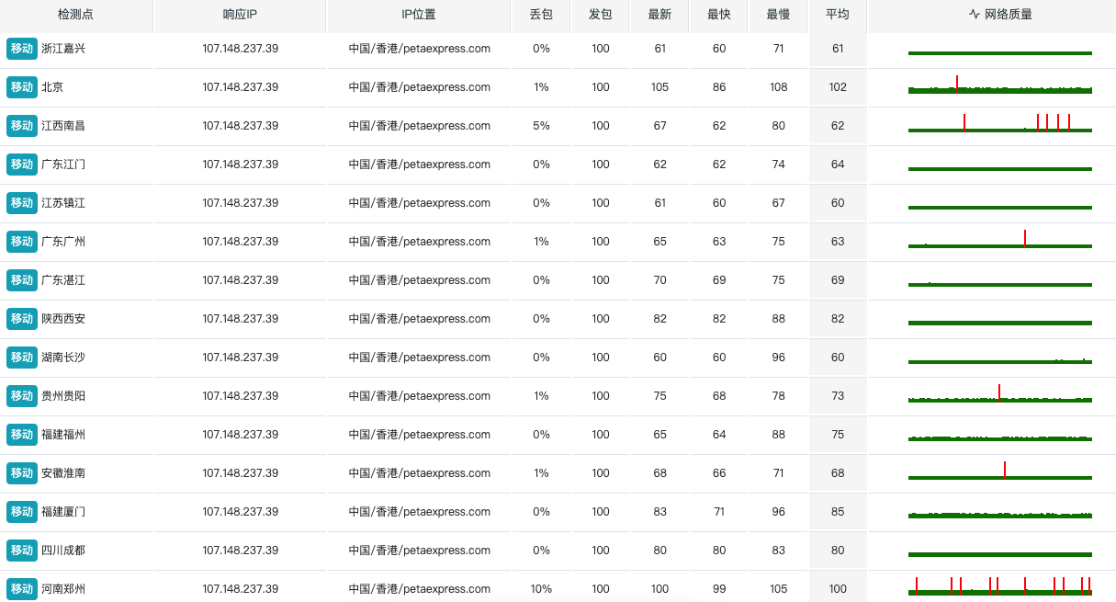Select the 广东广州 location text
Viewport: 1116px width, 602px height.
click(x=63, y=242)
